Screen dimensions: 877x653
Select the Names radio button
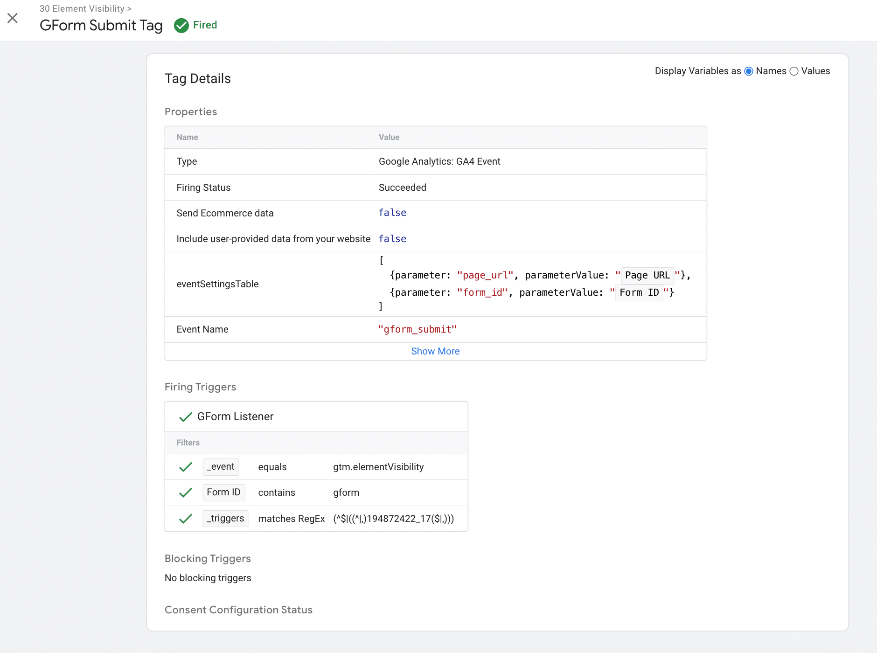click(749, 71)
